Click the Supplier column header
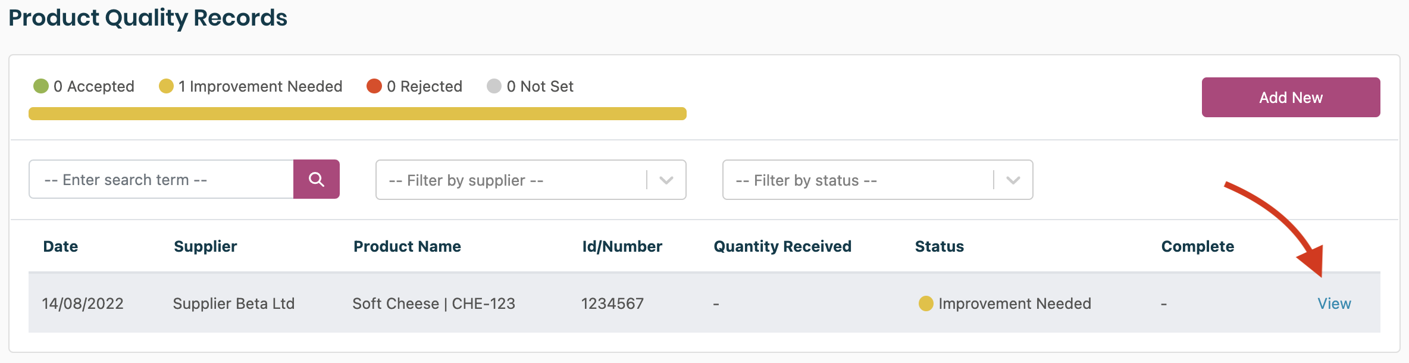 pos(205,246)
